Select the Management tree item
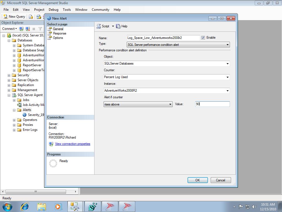 (27, 90)
